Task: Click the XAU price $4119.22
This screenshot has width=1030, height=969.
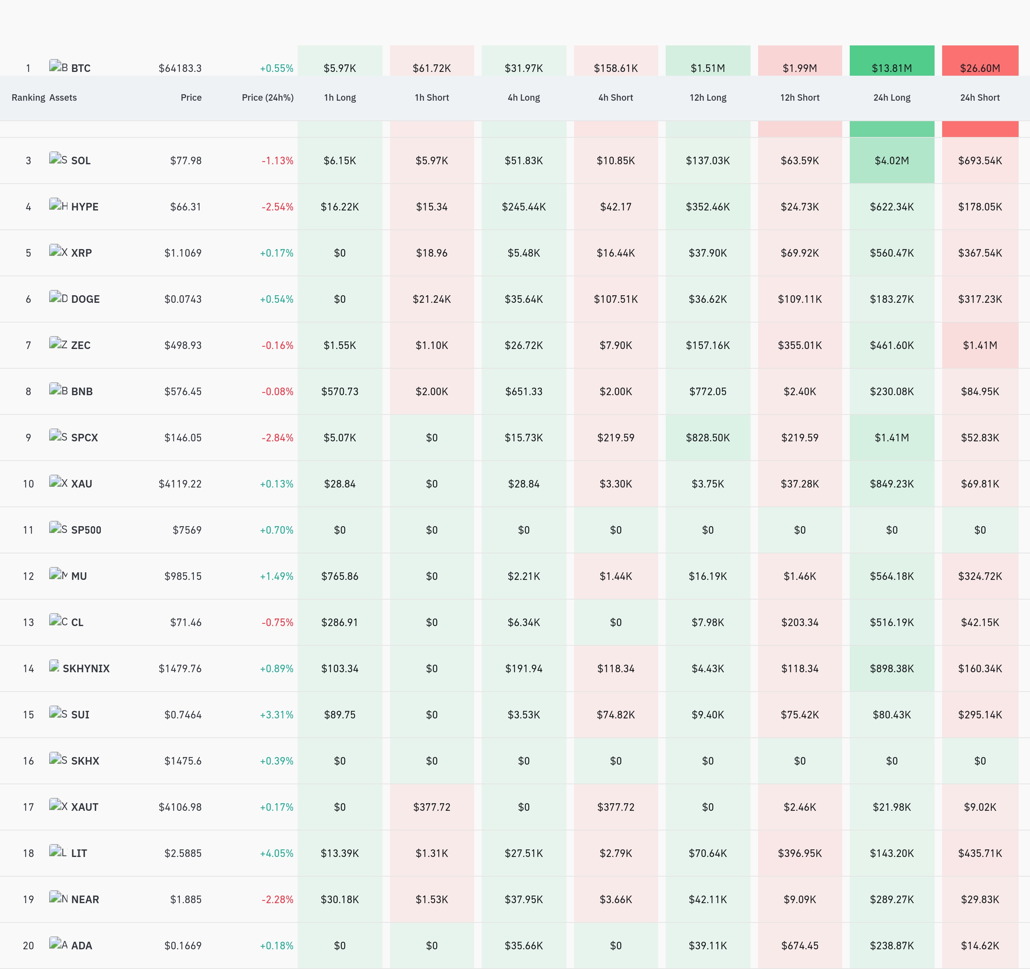Action: coord(180,484)
